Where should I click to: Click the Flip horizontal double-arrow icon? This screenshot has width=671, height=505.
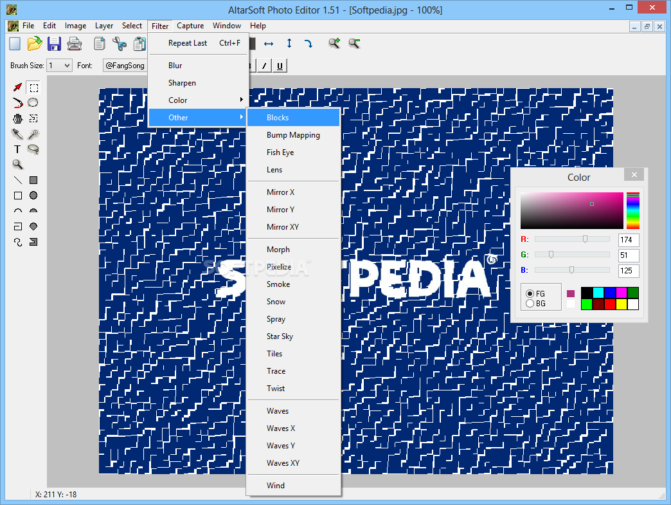click(269, 44)
